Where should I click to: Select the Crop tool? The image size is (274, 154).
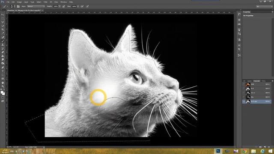[x=3, y=30]
